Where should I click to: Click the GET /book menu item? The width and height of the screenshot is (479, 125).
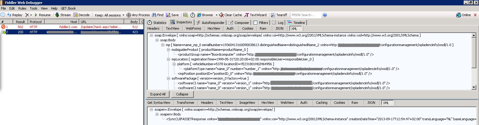click(x=68, y=8)
